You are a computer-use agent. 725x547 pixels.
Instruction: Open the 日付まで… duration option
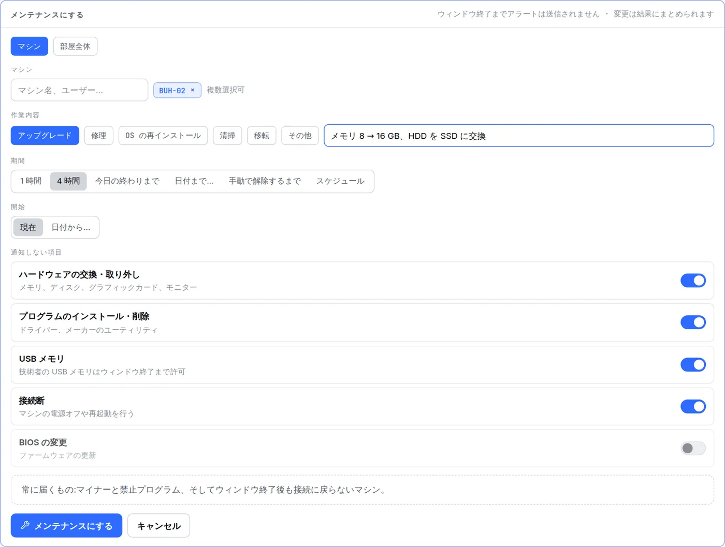click(194, 181)
